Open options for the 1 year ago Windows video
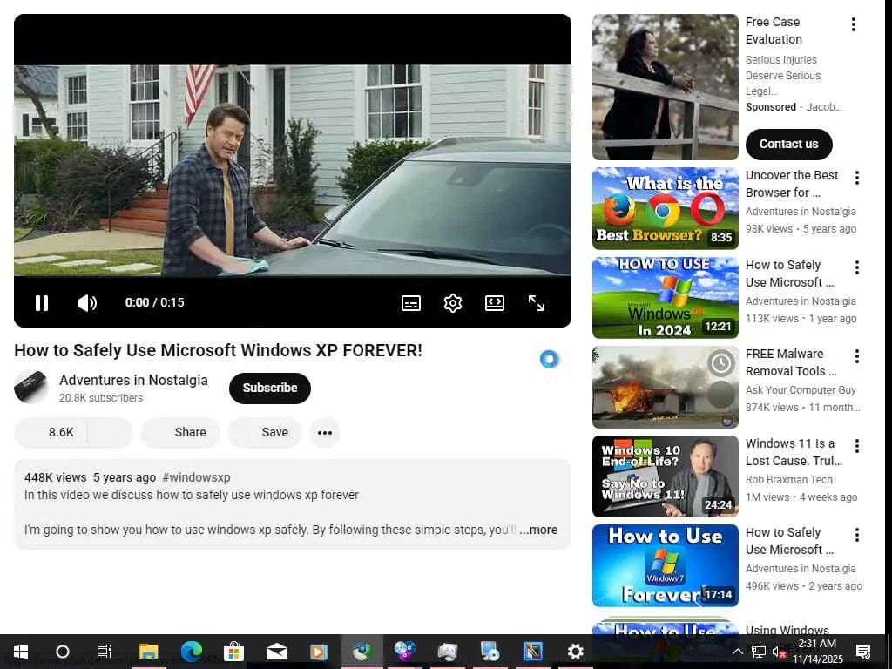Viewport: 892px width, 669px height. [x=857, y=267]
